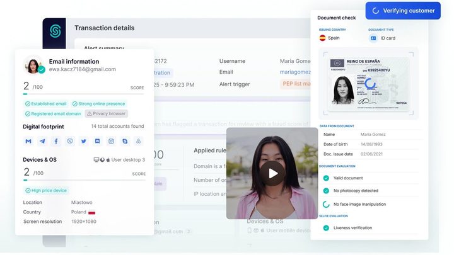Screen dimensions: 454x255
Task: Click the User desktop 3 label
Action: coord(128,159)
